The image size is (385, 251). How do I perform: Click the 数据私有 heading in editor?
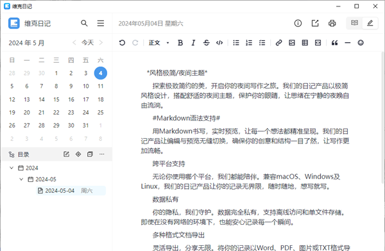166,200
